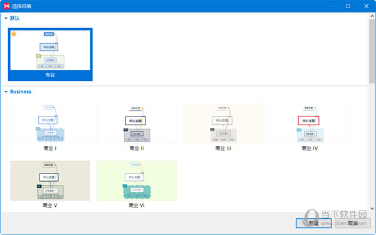Screen dimensions: 376x235
Task: Close the 选择风格 dialog
Action: [x=366, y=6]
